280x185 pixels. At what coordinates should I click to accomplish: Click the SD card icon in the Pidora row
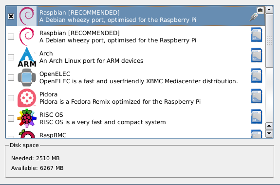[x=257, y=96]
